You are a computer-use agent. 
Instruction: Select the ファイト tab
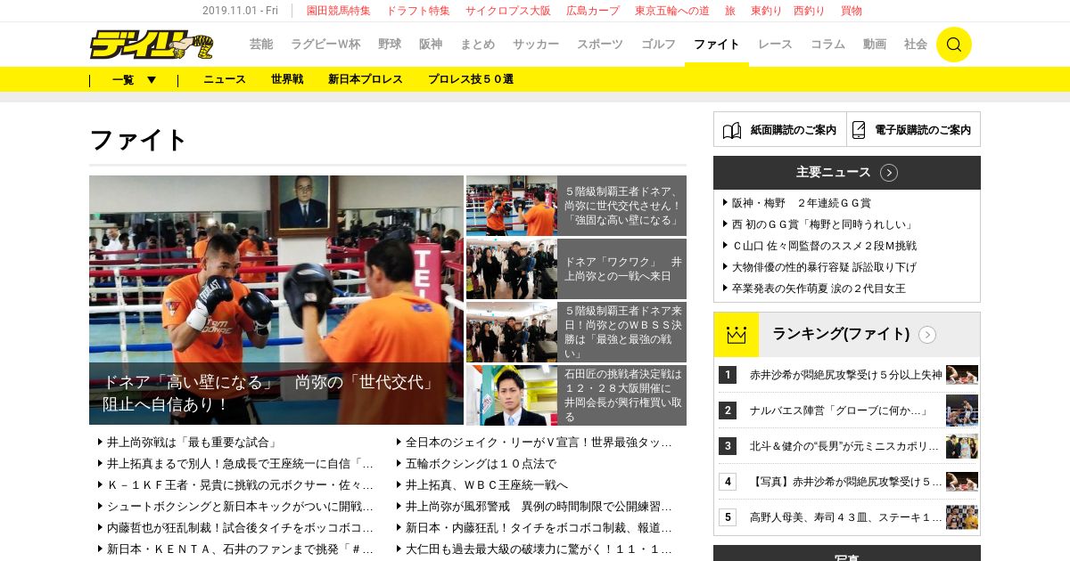click(x=717, y=44)
